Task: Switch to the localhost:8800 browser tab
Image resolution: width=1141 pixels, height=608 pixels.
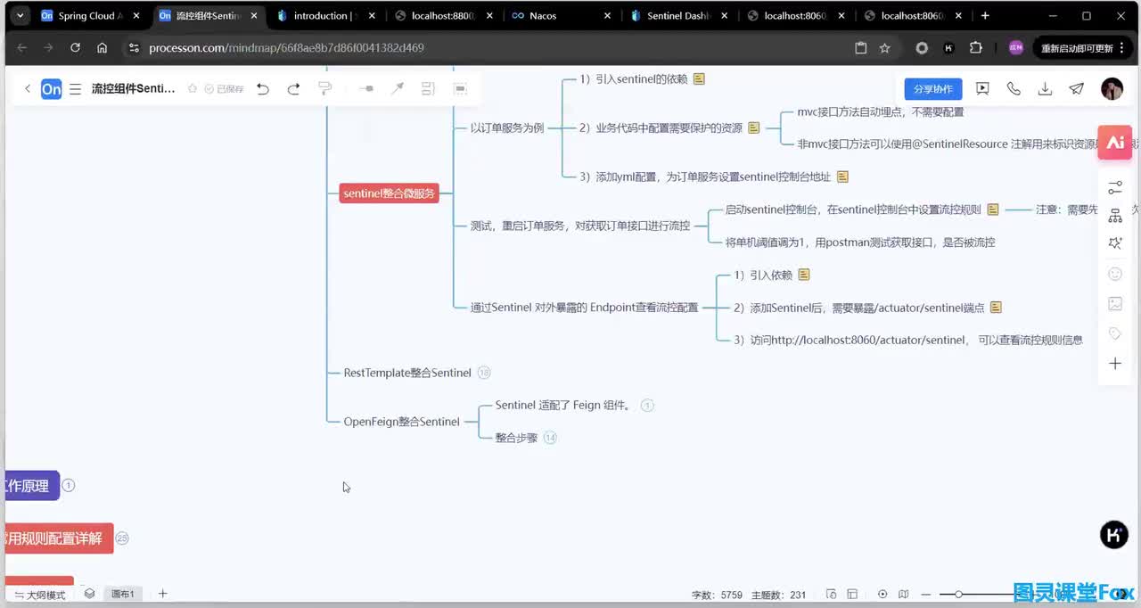Action: 445,16
